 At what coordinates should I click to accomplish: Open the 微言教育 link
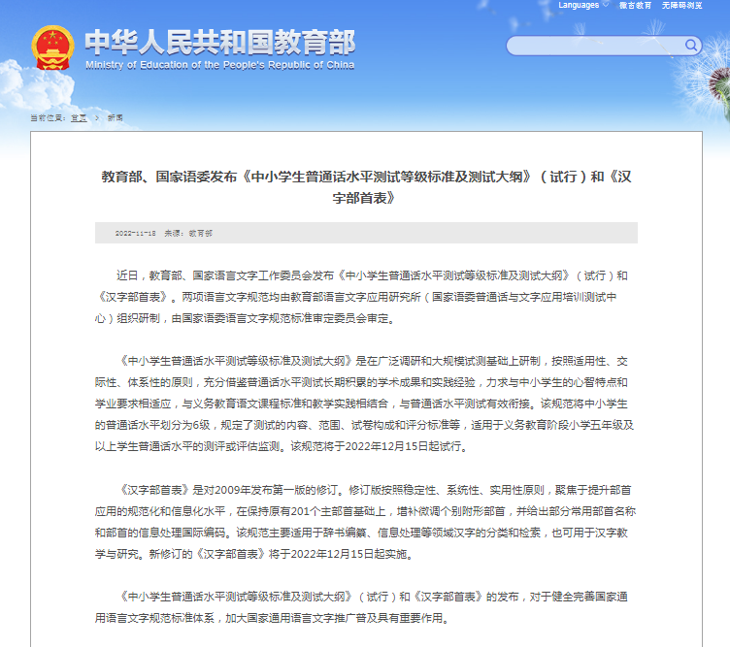click(635, 5)
